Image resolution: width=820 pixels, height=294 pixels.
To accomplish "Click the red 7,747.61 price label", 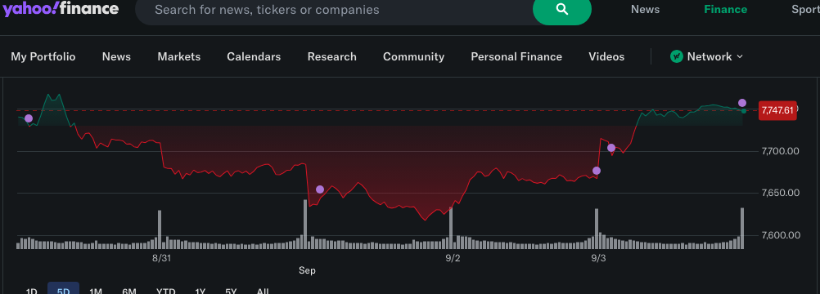I will point(777,110).
